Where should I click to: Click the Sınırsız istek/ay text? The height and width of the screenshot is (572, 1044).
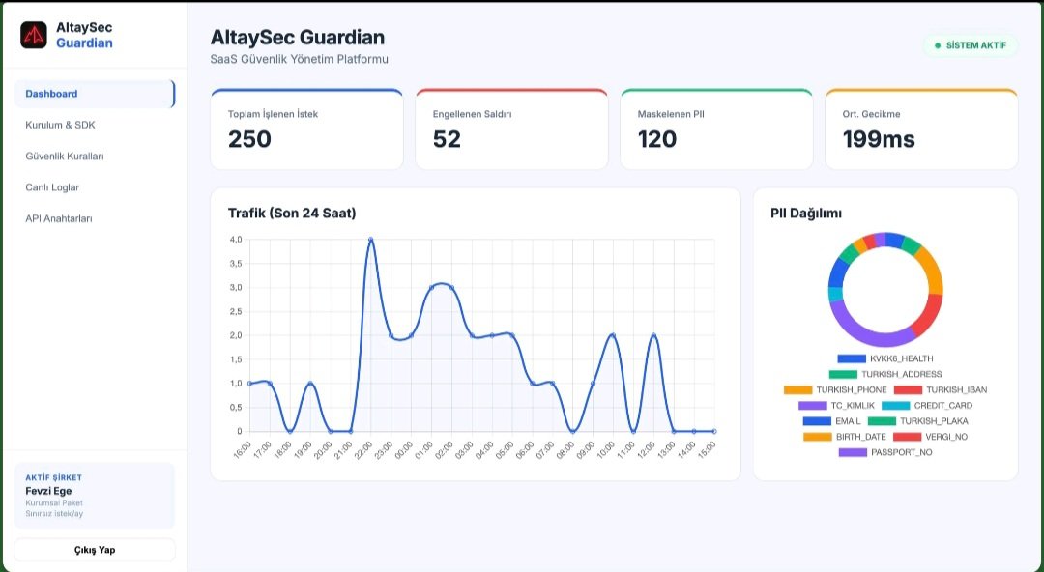pos(54,514)
